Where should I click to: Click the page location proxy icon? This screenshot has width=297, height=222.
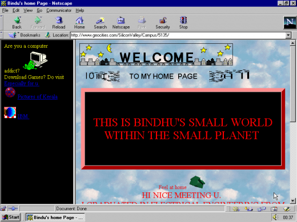click(47, 35)
